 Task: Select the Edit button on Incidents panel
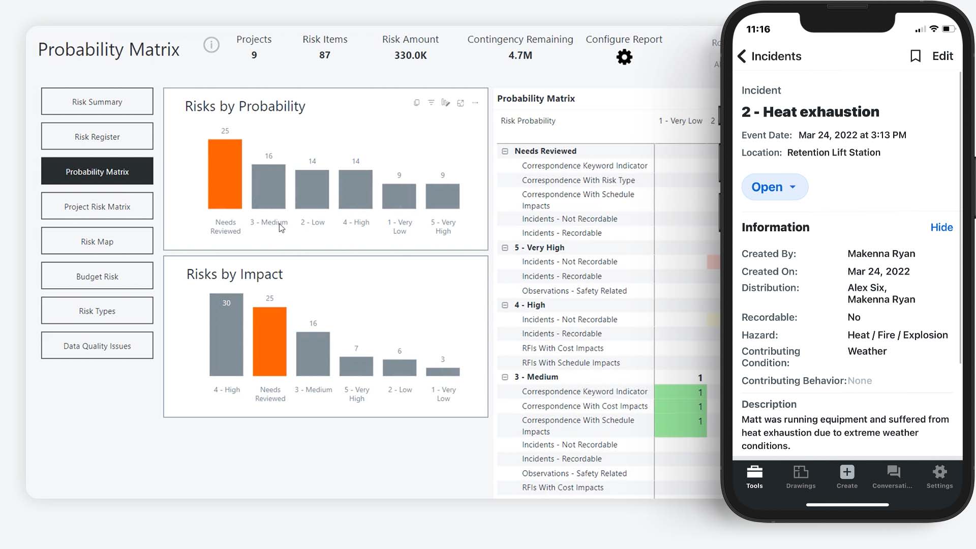pos(943,55)
